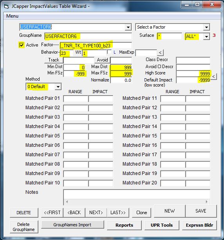Click the Clone button
The height and width of the screenshot is (240, 224).
pos(142,213)
